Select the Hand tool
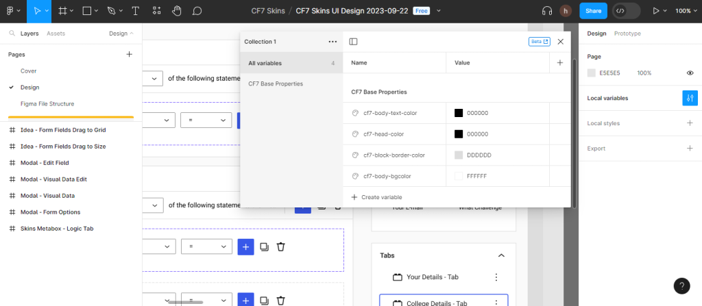Viewport: 702px width, 306px height. tap(177, 11)
